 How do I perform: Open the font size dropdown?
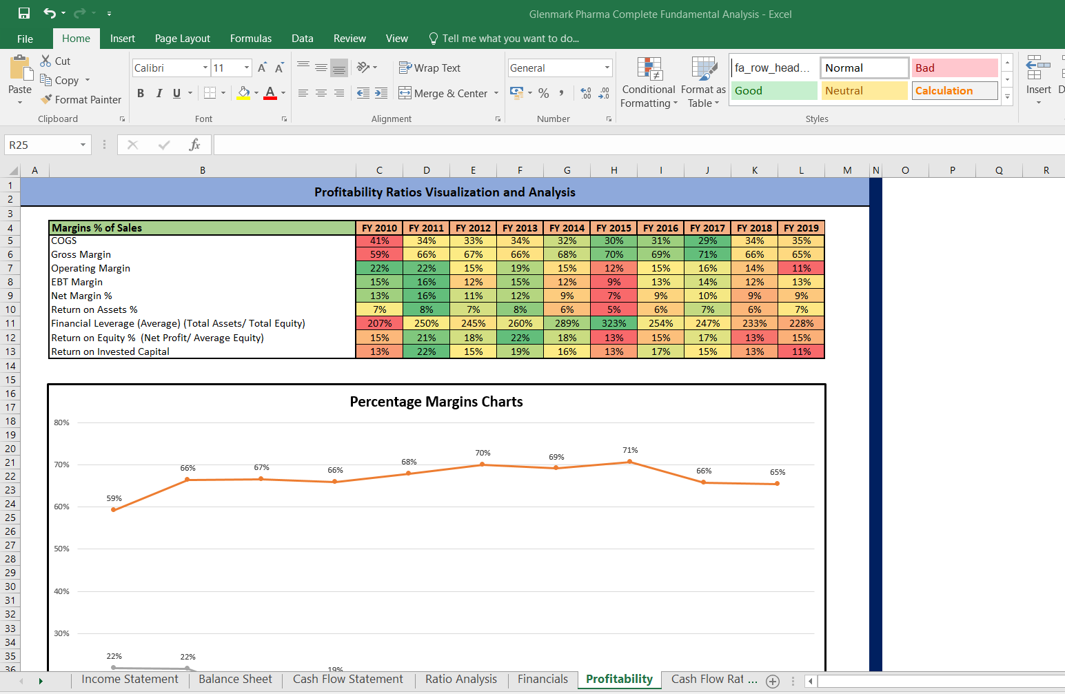click(x=247, y=68)
